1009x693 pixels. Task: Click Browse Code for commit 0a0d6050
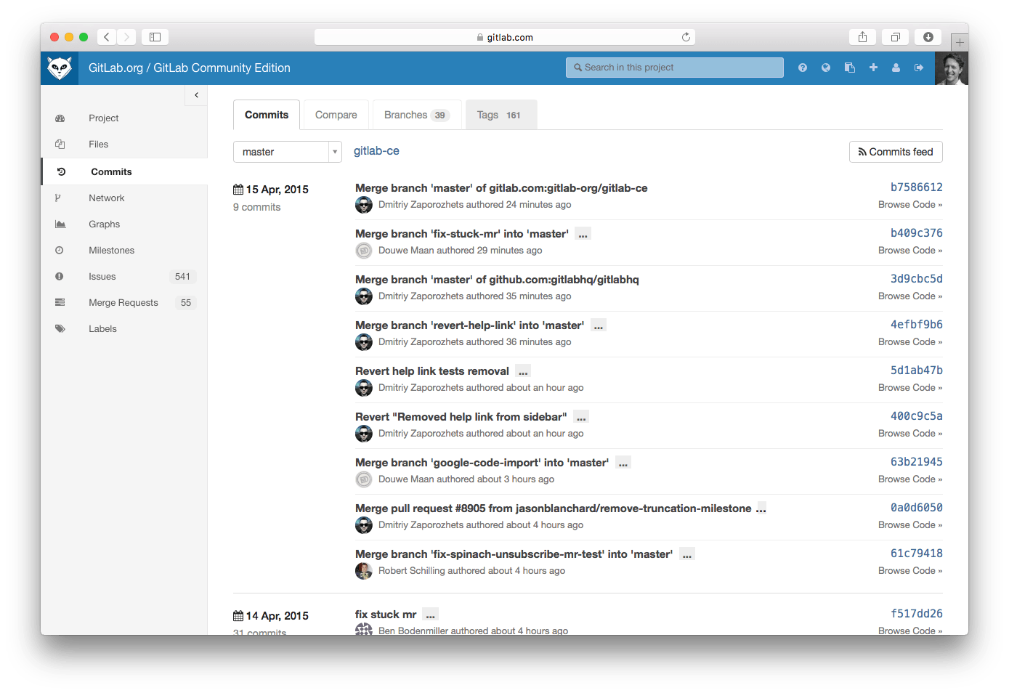[910, 524]
